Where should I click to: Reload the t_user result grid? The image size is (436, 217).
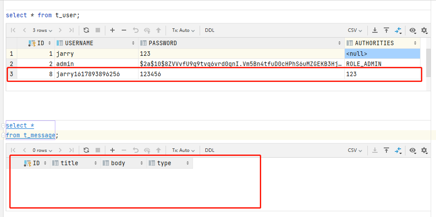86,30
